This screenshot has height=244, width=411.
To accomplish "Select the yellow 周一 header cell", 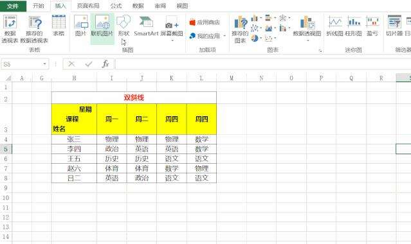I will pos(112,119).
